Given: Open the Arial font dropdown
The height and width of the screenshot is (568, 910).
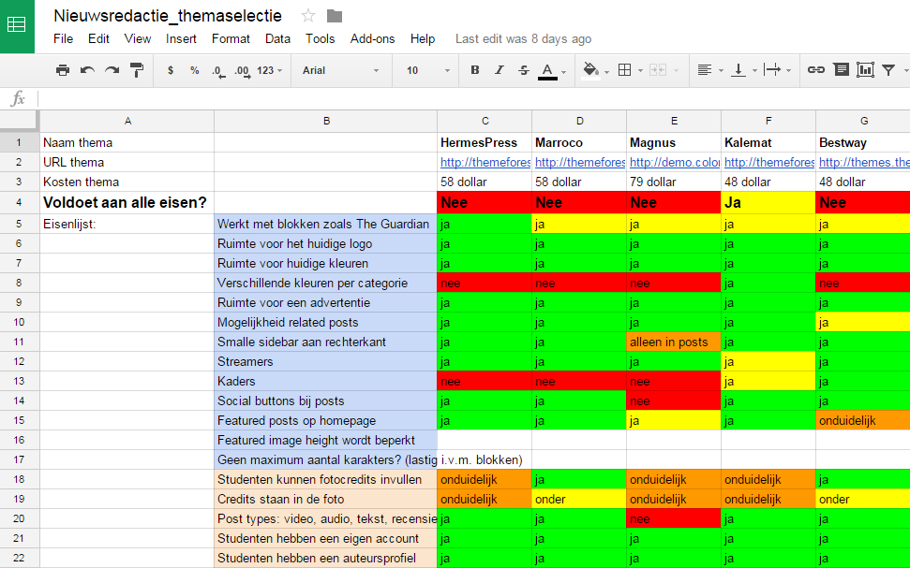Looking at the screenshot, I should (340, 70).
